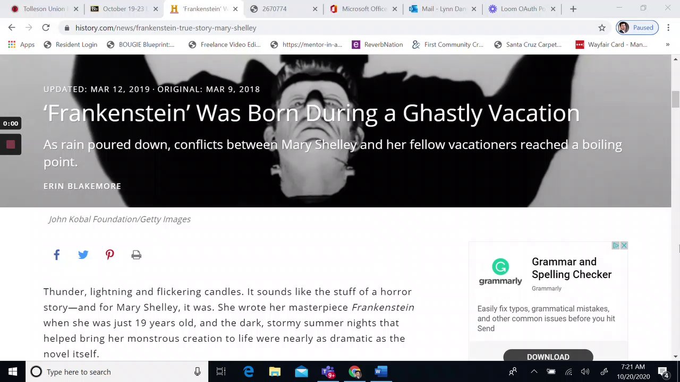Close the Grammarly ad with X

[x=624, y=245]
